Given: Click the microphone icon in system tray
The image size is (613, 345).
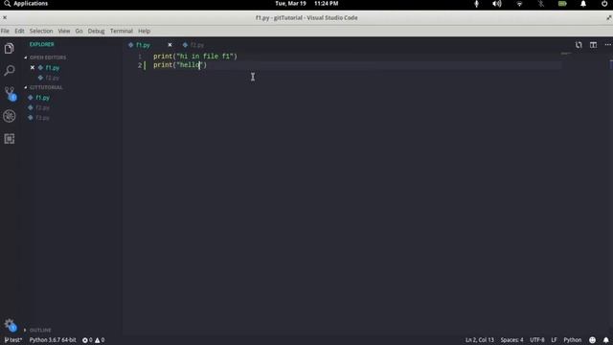Looking at the screenshot, I should (x=476, y=4).
